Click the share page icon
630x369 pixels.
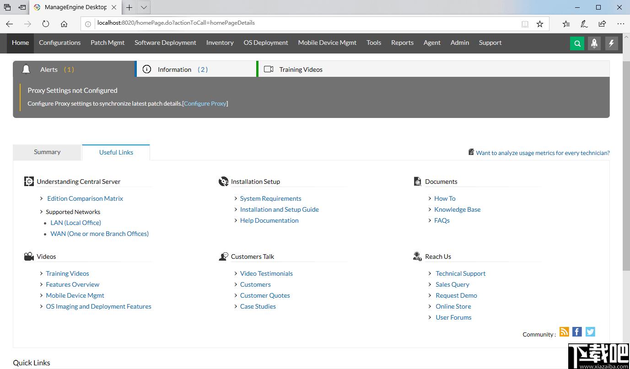[x=602, y=24]
